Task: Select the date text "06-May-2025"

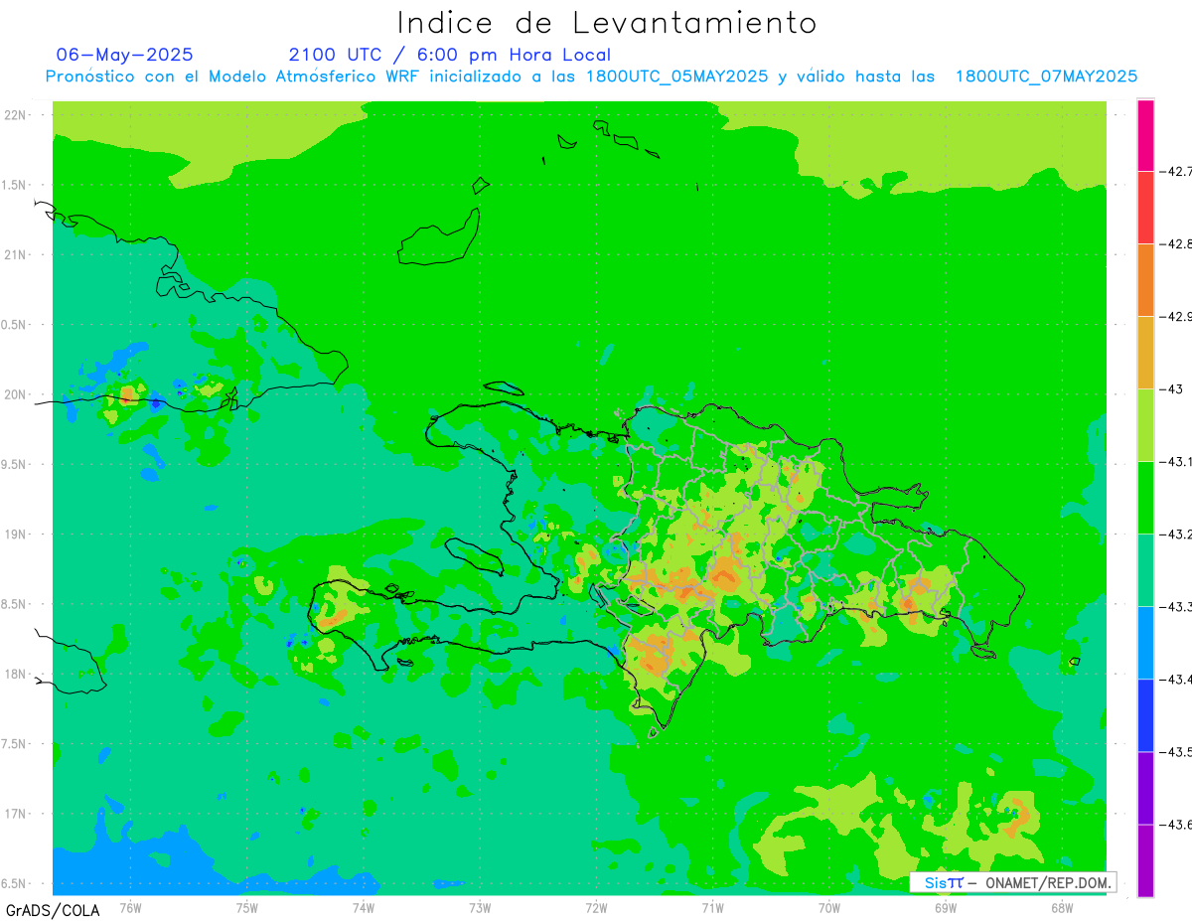Action: (x=125, y=55)
